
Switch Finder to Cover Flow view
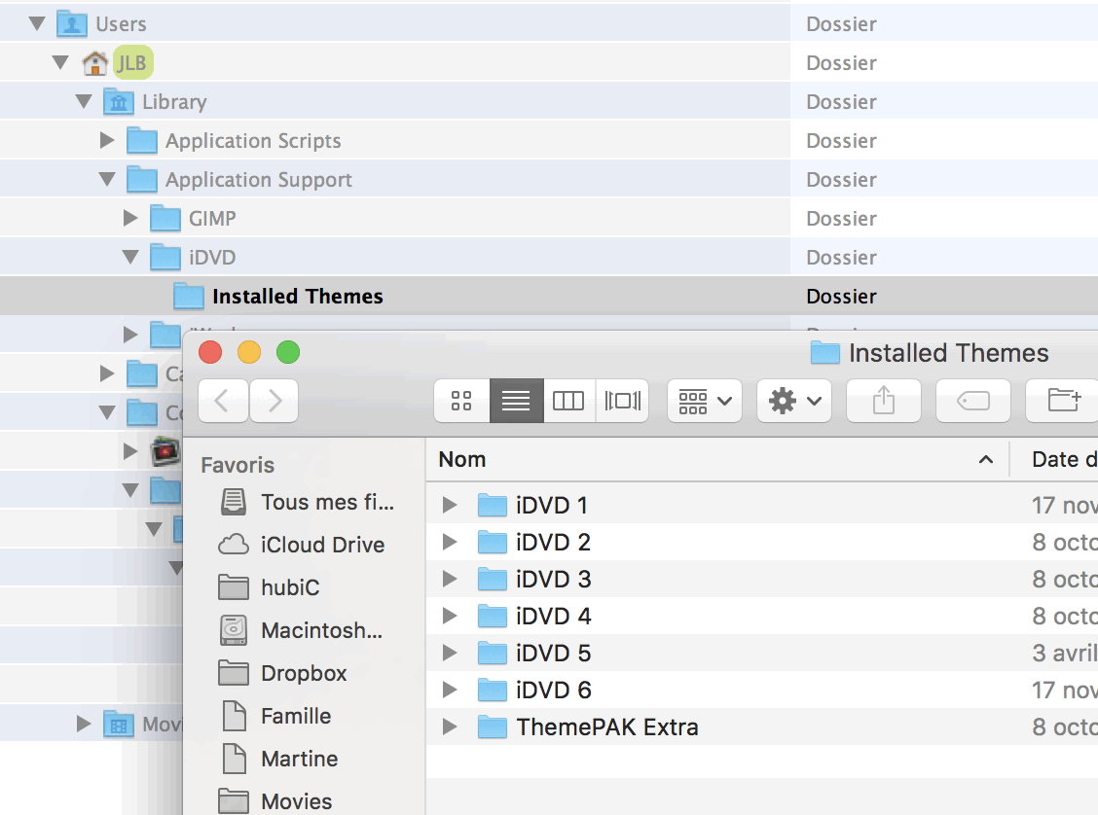click(623, 401)
